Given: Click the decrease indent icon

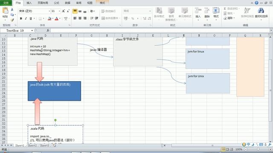Looking at the screenshot, I should click(x=92, y=18).
